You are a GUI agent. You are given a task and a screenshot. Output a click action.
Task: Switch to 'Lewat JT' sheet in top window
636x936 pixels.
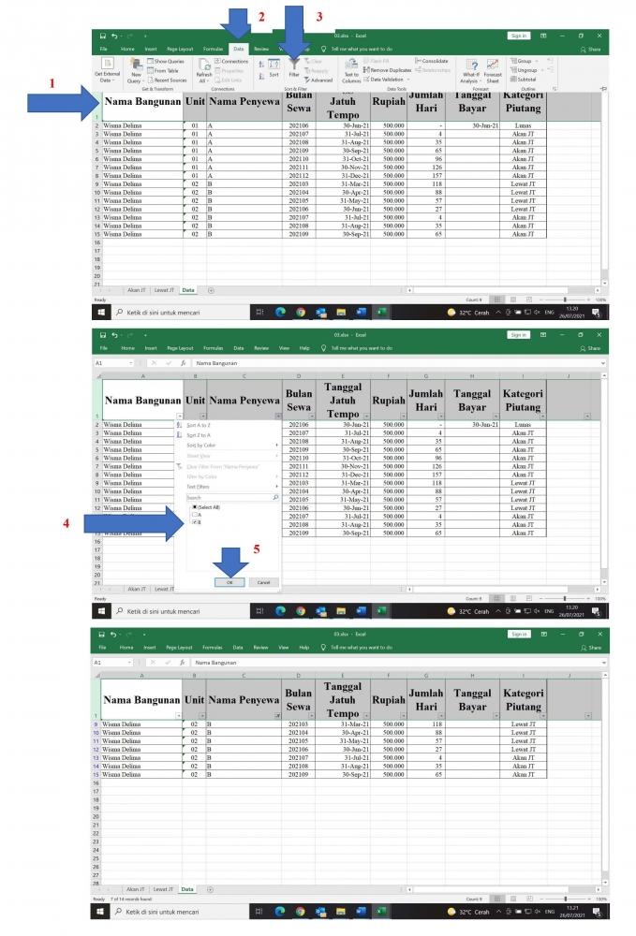(164, 290)
